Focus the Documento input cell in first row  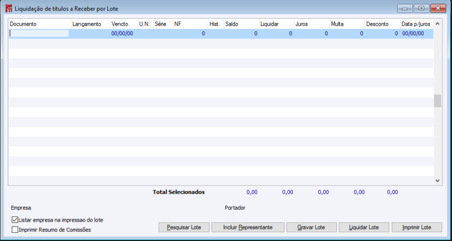pyautogui.click(x=39, y=34)
